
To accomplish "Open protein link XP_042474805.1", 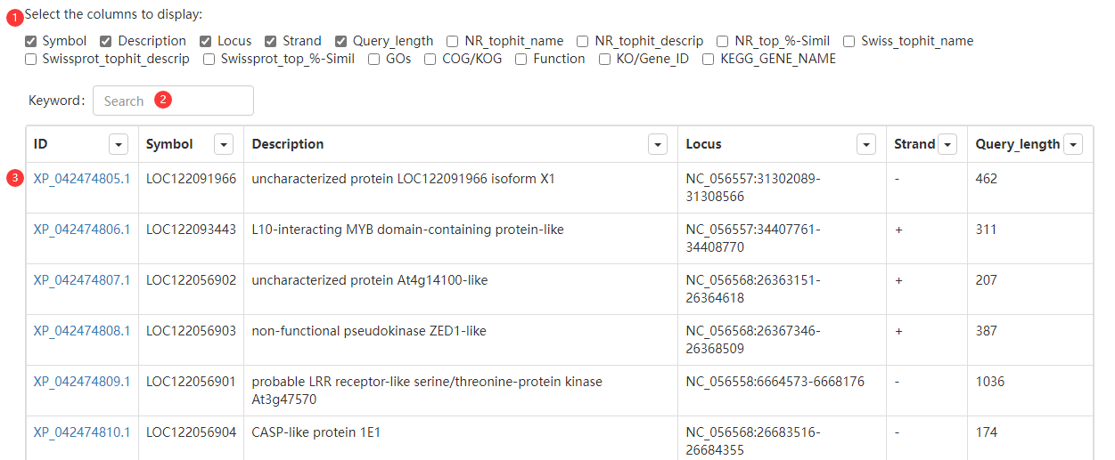I will coord(82,179).
